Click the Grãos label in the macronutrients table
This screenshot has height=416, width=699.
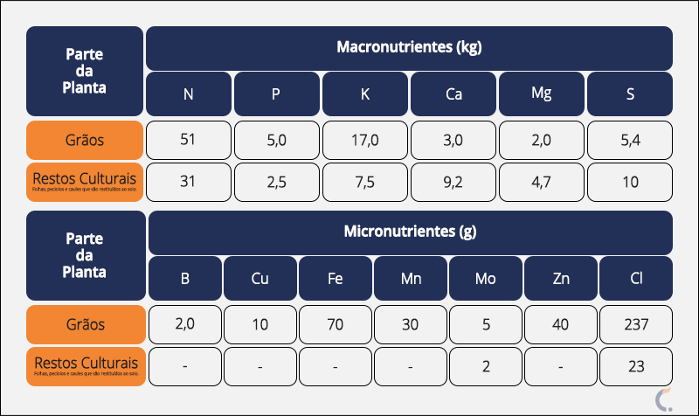(x=85, y=140)
